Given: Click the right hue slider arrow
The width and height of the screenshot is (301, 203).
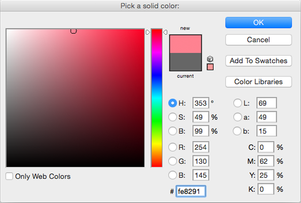Looking at the screenshot, I should pyautogui.click(x=165, y=32).
